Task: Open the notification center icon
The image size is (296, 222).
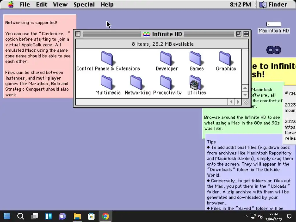Action: (289, 216)
